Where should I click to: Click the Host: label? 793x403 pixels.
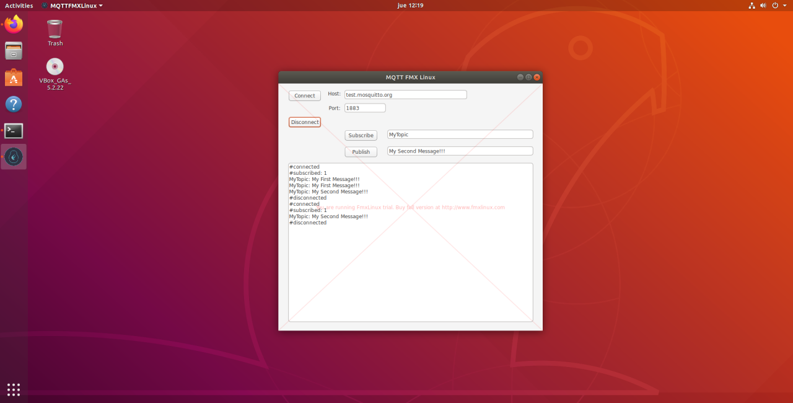pos(335,94)
